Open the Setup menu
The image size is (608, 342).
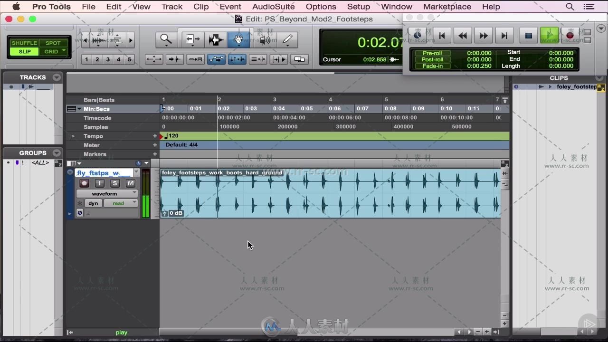click(x=359, y=7)
